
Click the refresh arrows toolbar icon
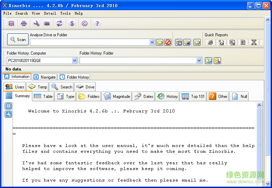[60, 23]
